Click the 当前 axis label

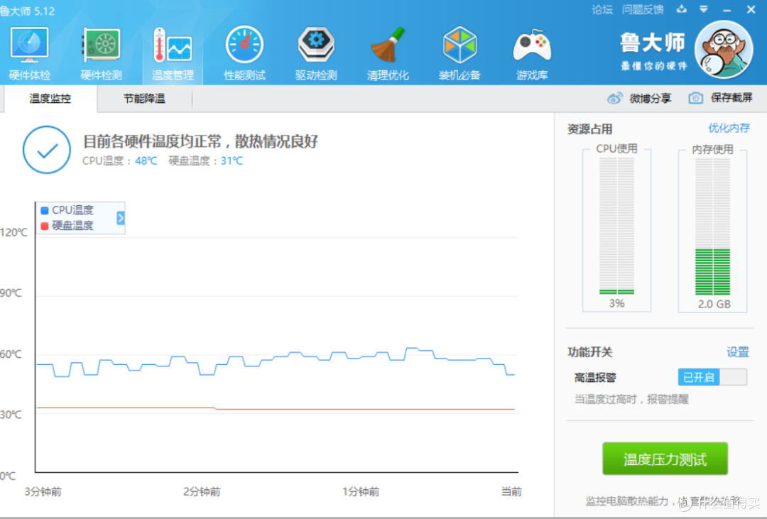pos(511,491)
